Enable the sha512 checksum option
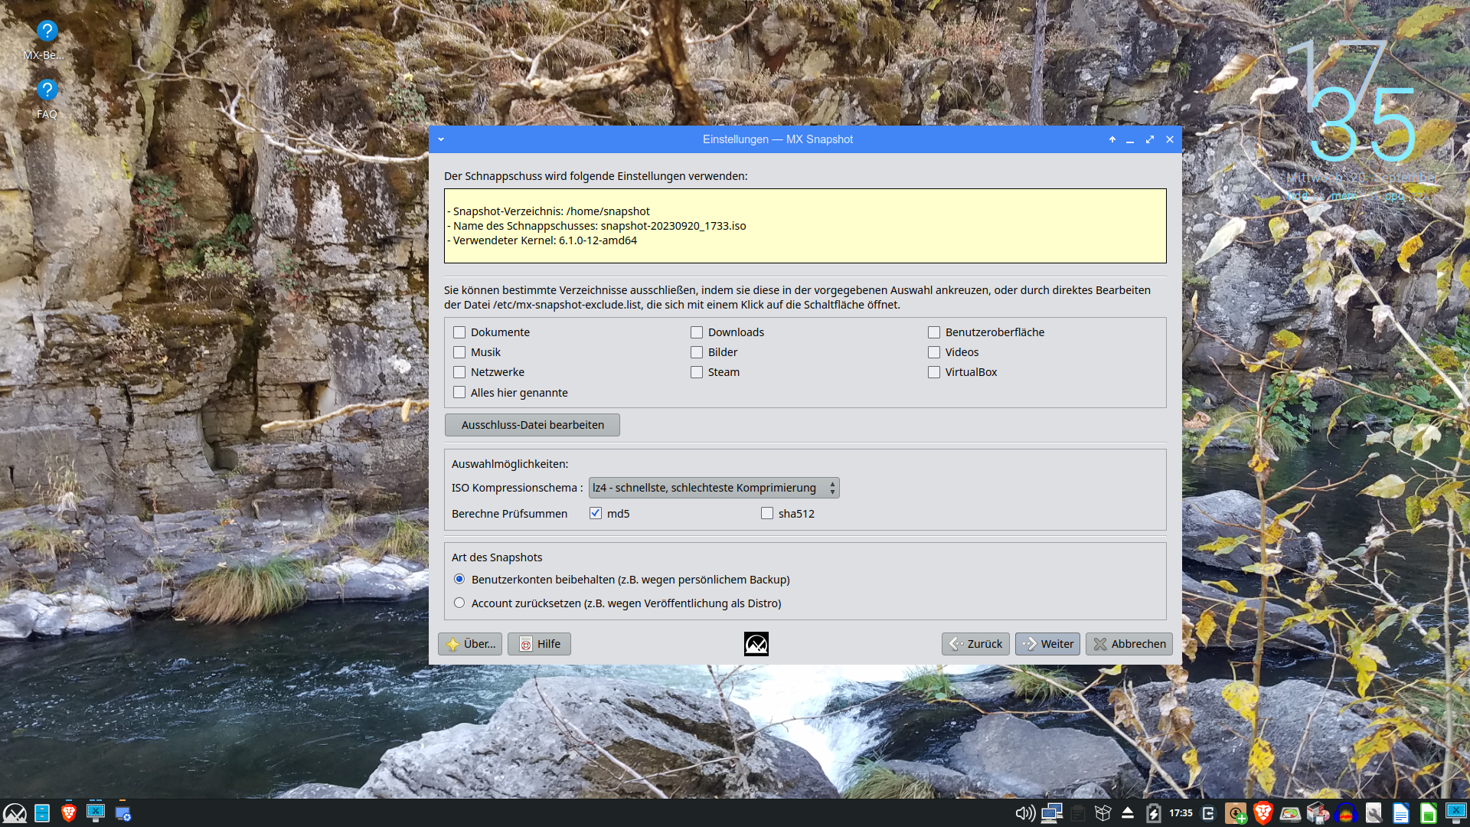Image resolution: width=1470 pixels, height=827 pixels. click(x=767, y=514)
